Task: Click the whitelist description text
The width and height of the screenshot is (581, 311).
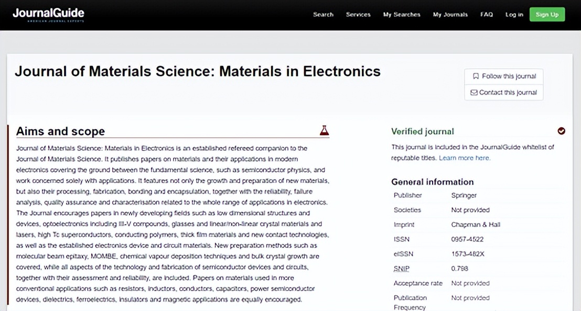Action: [472, 152]
